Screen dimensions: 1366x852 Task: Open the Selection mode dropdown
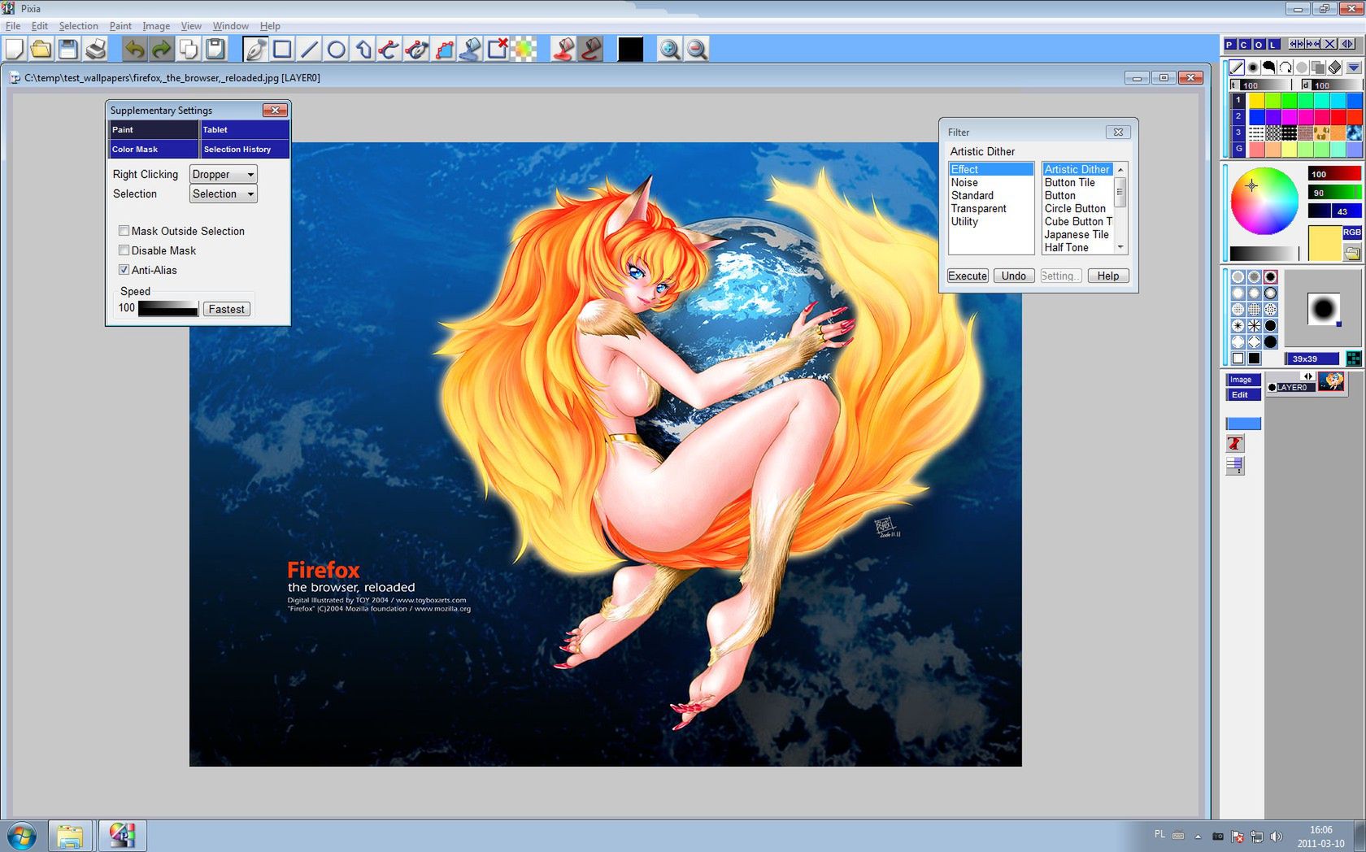(x=224, y=193)
